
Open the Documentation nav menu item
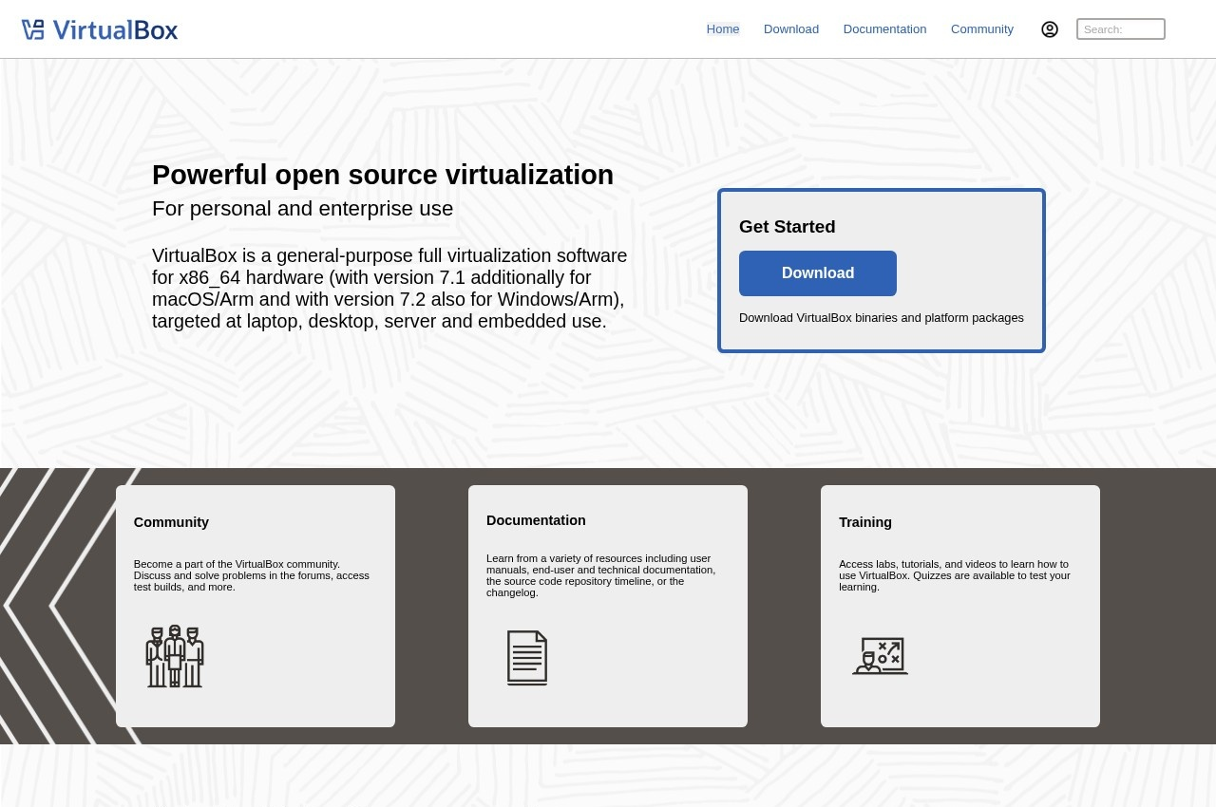coord(884,29)
